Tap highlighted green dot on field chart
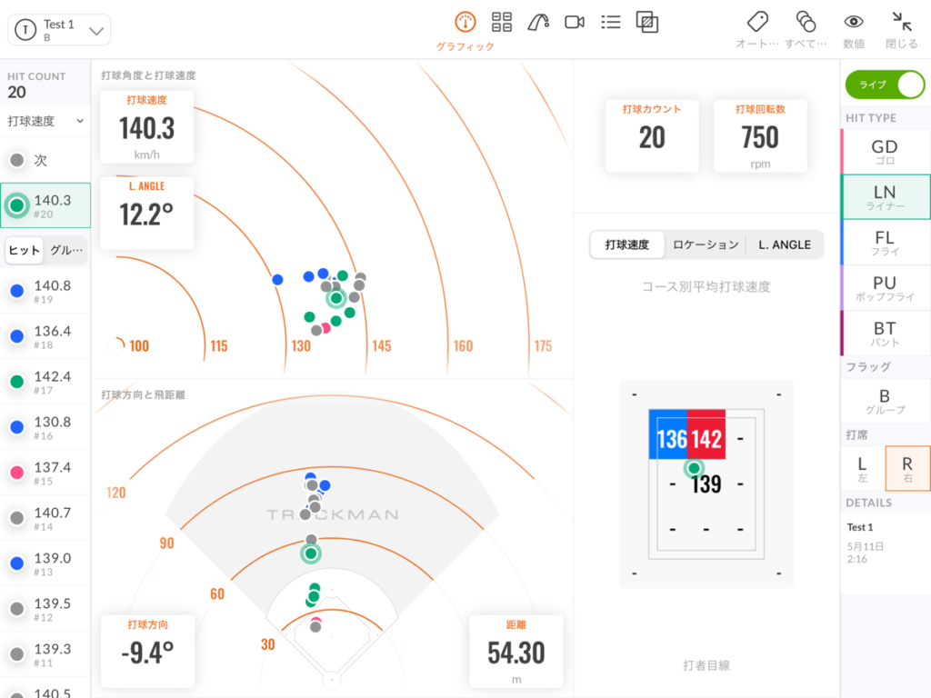This screenshot has height=698, width=931. pos(311,553)
